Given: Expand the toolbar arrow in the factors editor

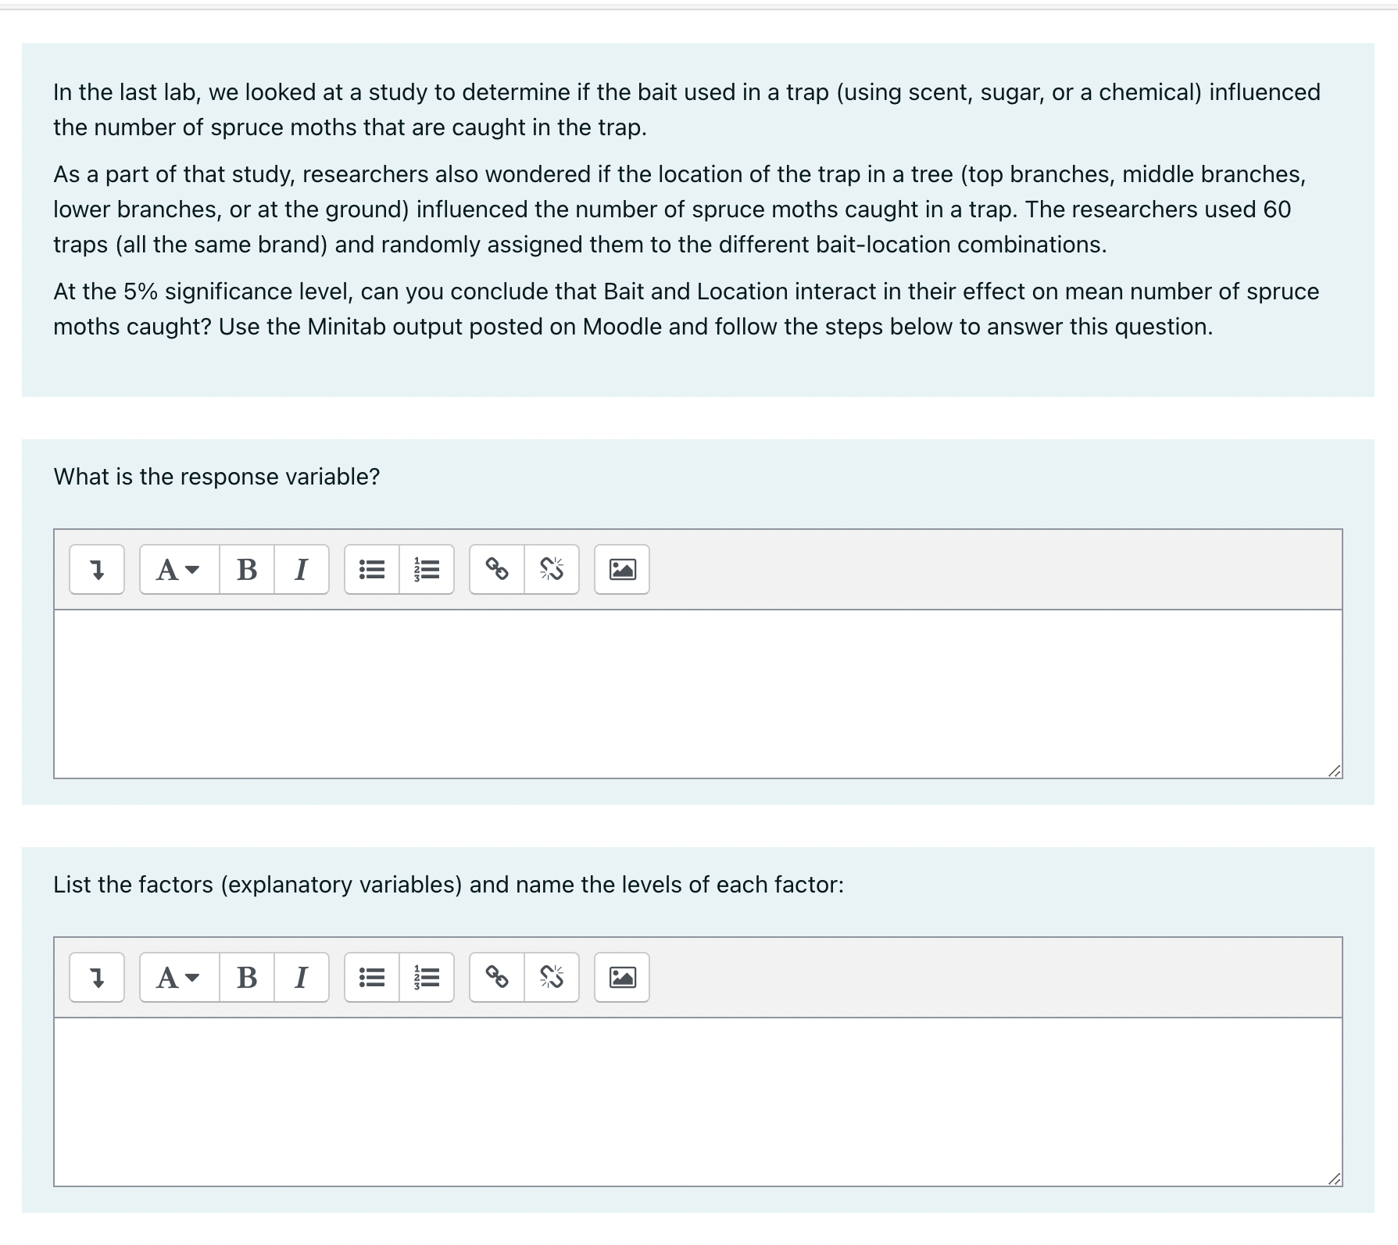Looking at the screenshot, I should click(x=95, y=976).
